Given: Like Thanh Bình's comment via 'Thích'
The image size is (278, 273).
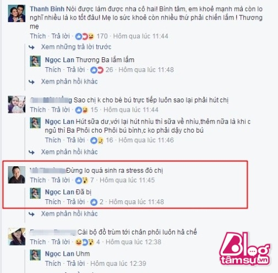Looking at the screenshot, I should coord(38,36).
